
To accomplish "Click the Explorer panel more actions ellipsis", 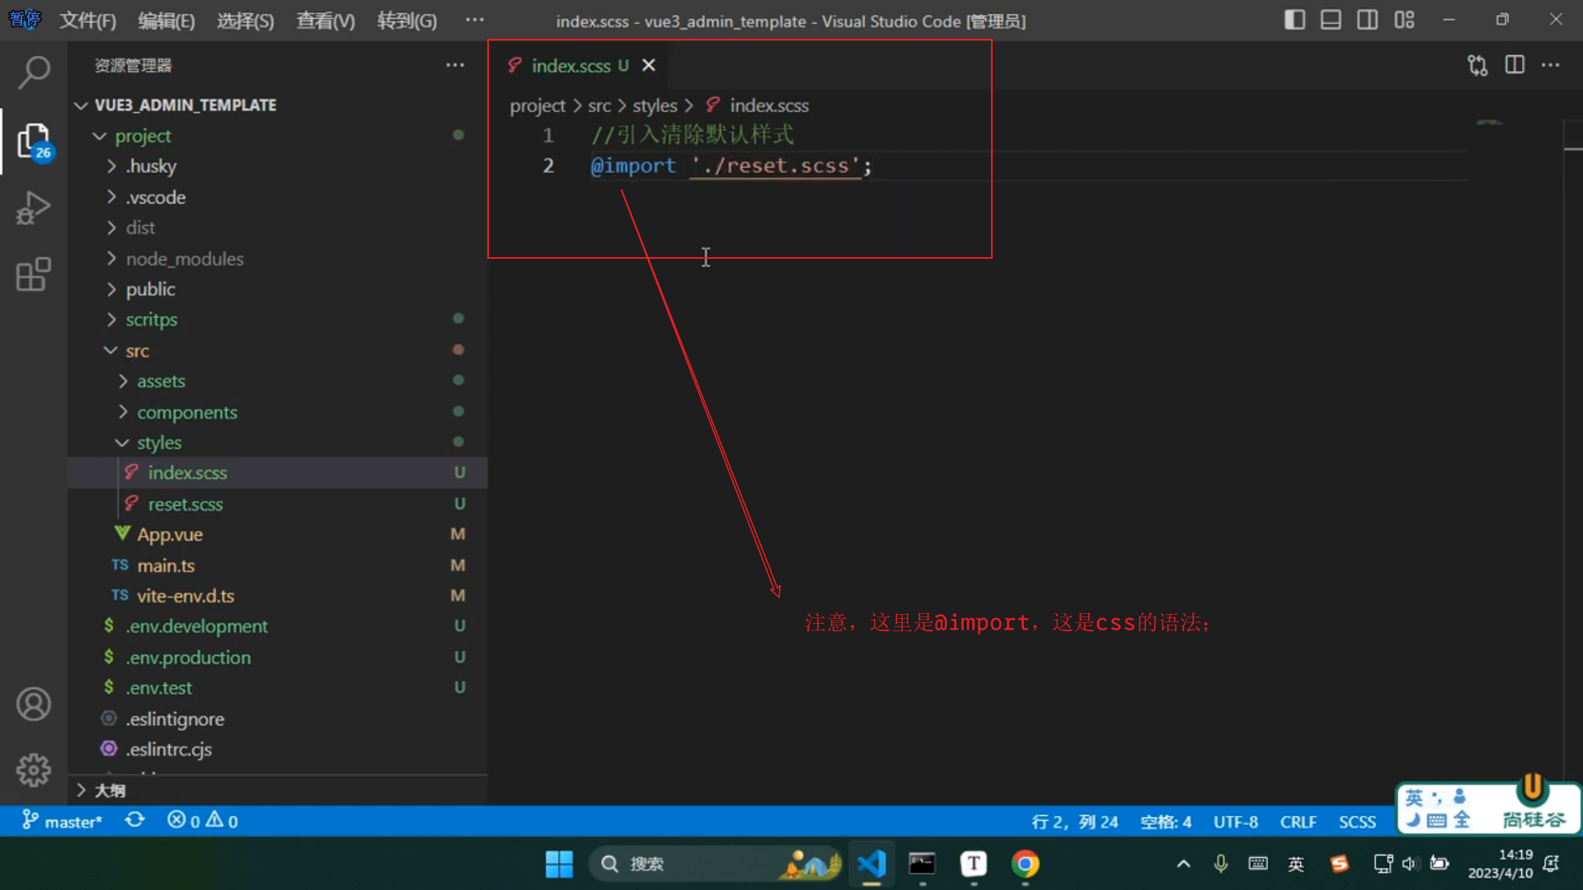I will (455, 65).
